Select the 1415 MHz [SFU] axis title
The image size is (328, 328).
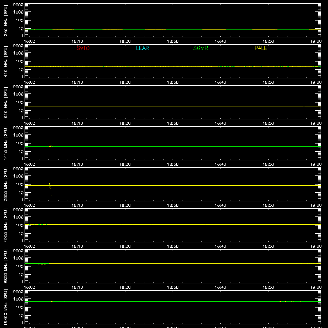[5, 143]
